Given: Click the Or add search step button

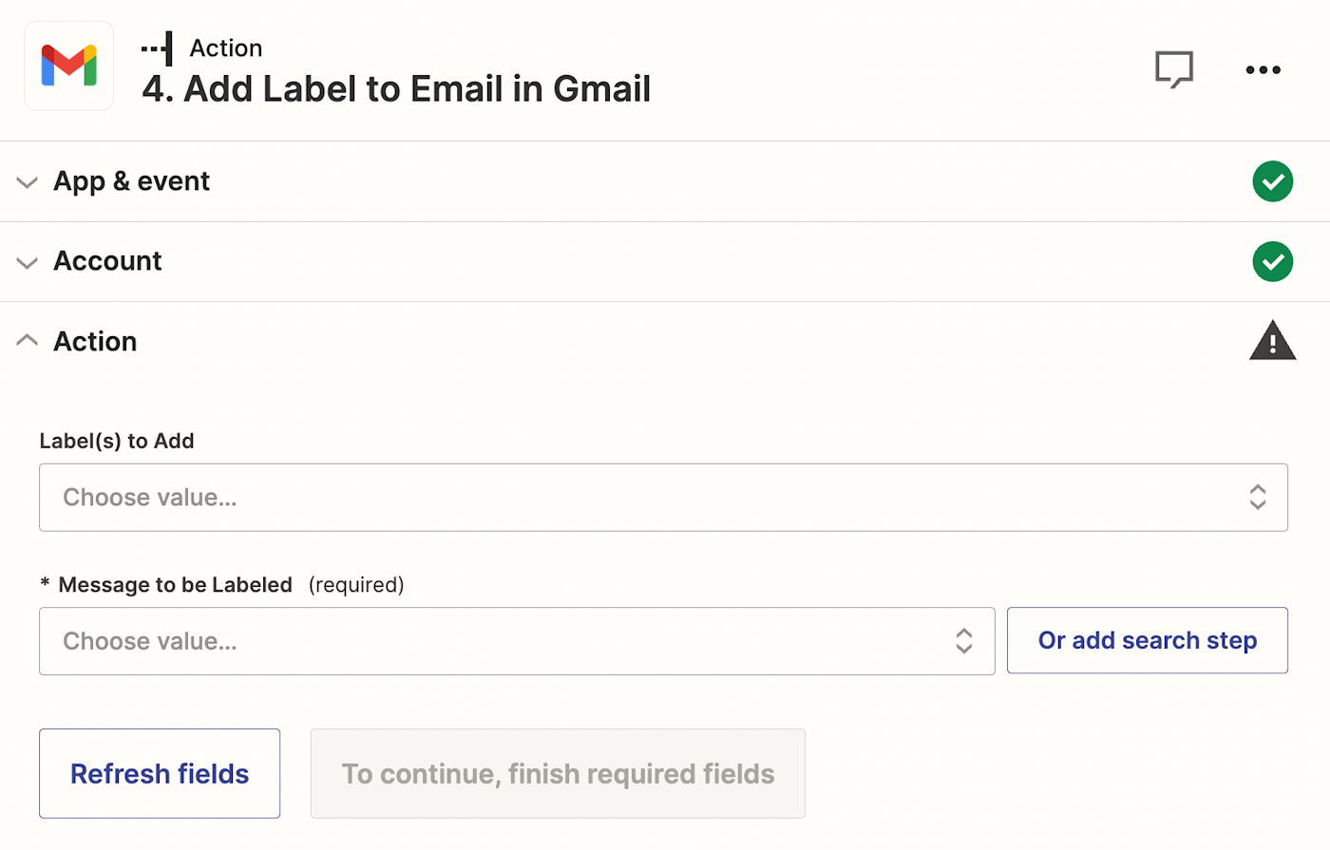Looking at the screenshot, I should point(1147,641).
